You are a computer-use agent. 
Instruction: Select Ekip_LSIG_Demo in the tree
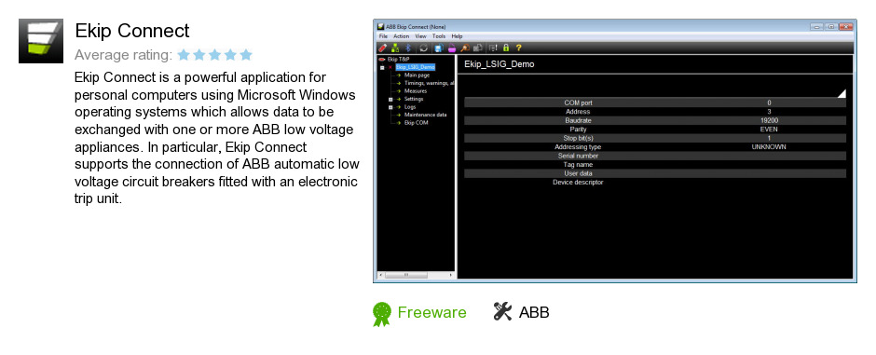[x=415, y=67]
